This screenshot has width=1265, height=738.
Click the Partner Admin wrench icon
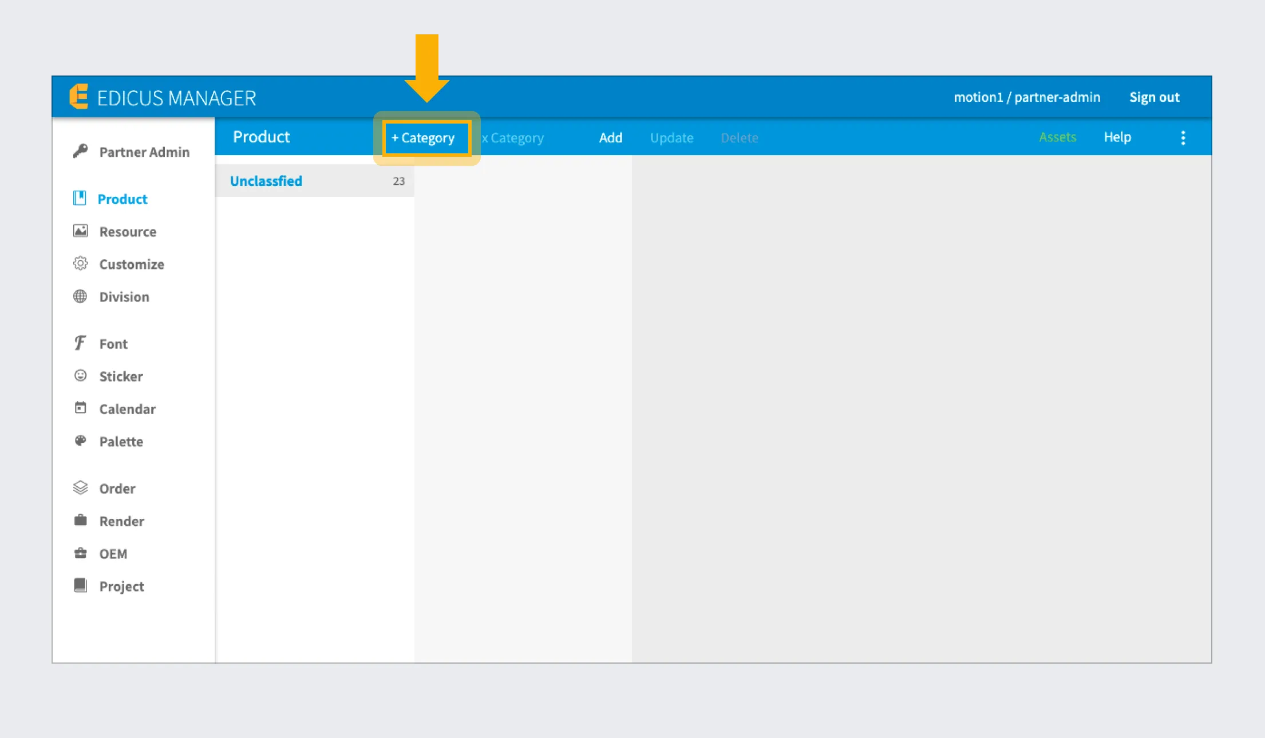click(80, 151)
